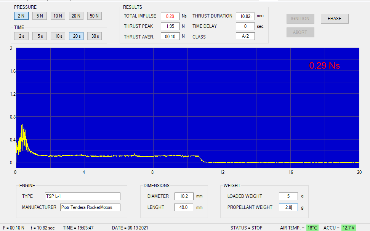370x231 pixels.
Task: Switch pressure scale to 10 N
Action: tap(58, 16)
